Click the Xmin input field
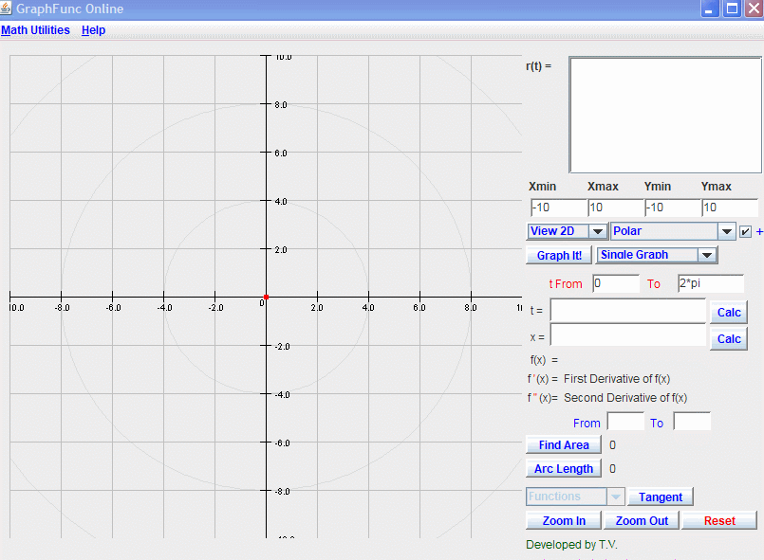The width and height of the screenshot is (764, 560). [x=558, y=208]
